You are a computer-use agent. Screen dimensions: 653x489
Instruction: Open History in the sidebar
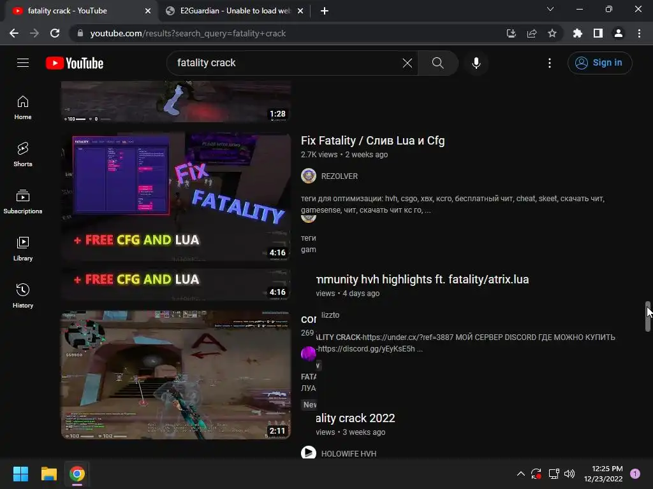pyautogui.click(x=23, y=295)
